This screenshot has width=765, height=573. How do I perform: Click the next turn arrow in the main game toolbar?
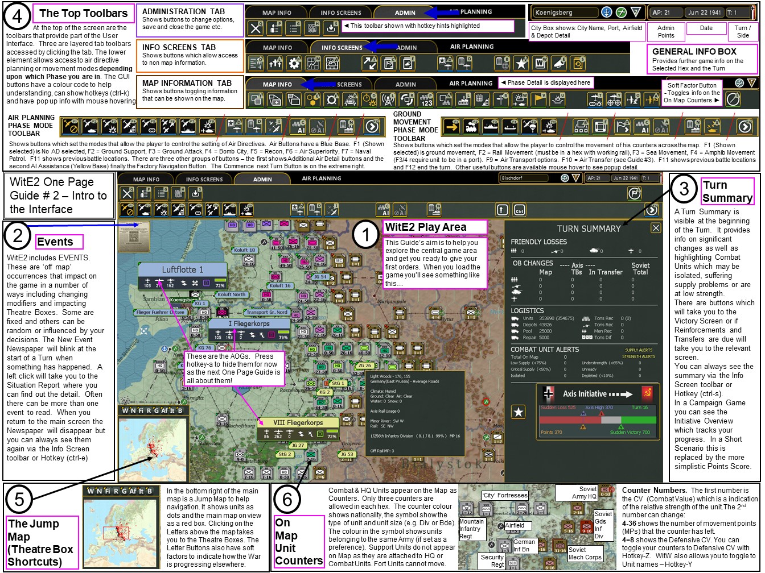coord(651,210)
